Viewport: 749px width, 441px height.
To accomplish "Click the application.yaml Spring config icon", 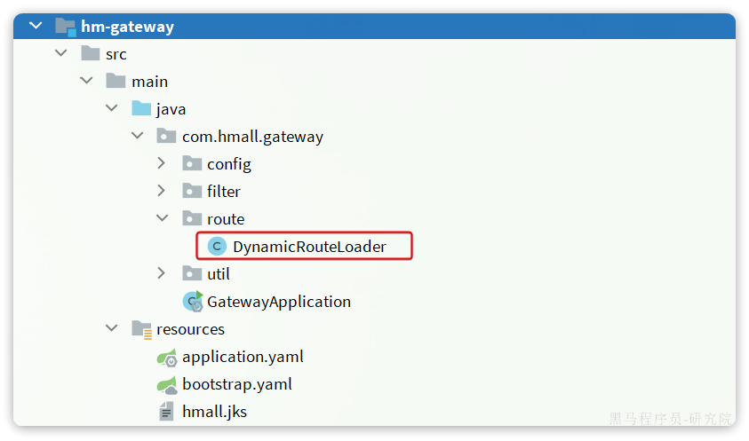I will [166, 357].
